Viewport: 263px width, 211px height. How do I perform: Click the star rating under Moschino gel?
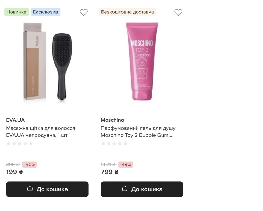point(114,143)
